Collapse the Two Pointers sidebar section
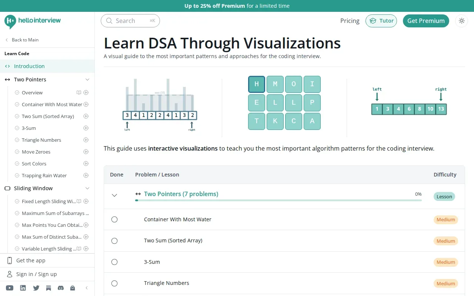Viewport: 474px width, 296px height. coord(87,80)
